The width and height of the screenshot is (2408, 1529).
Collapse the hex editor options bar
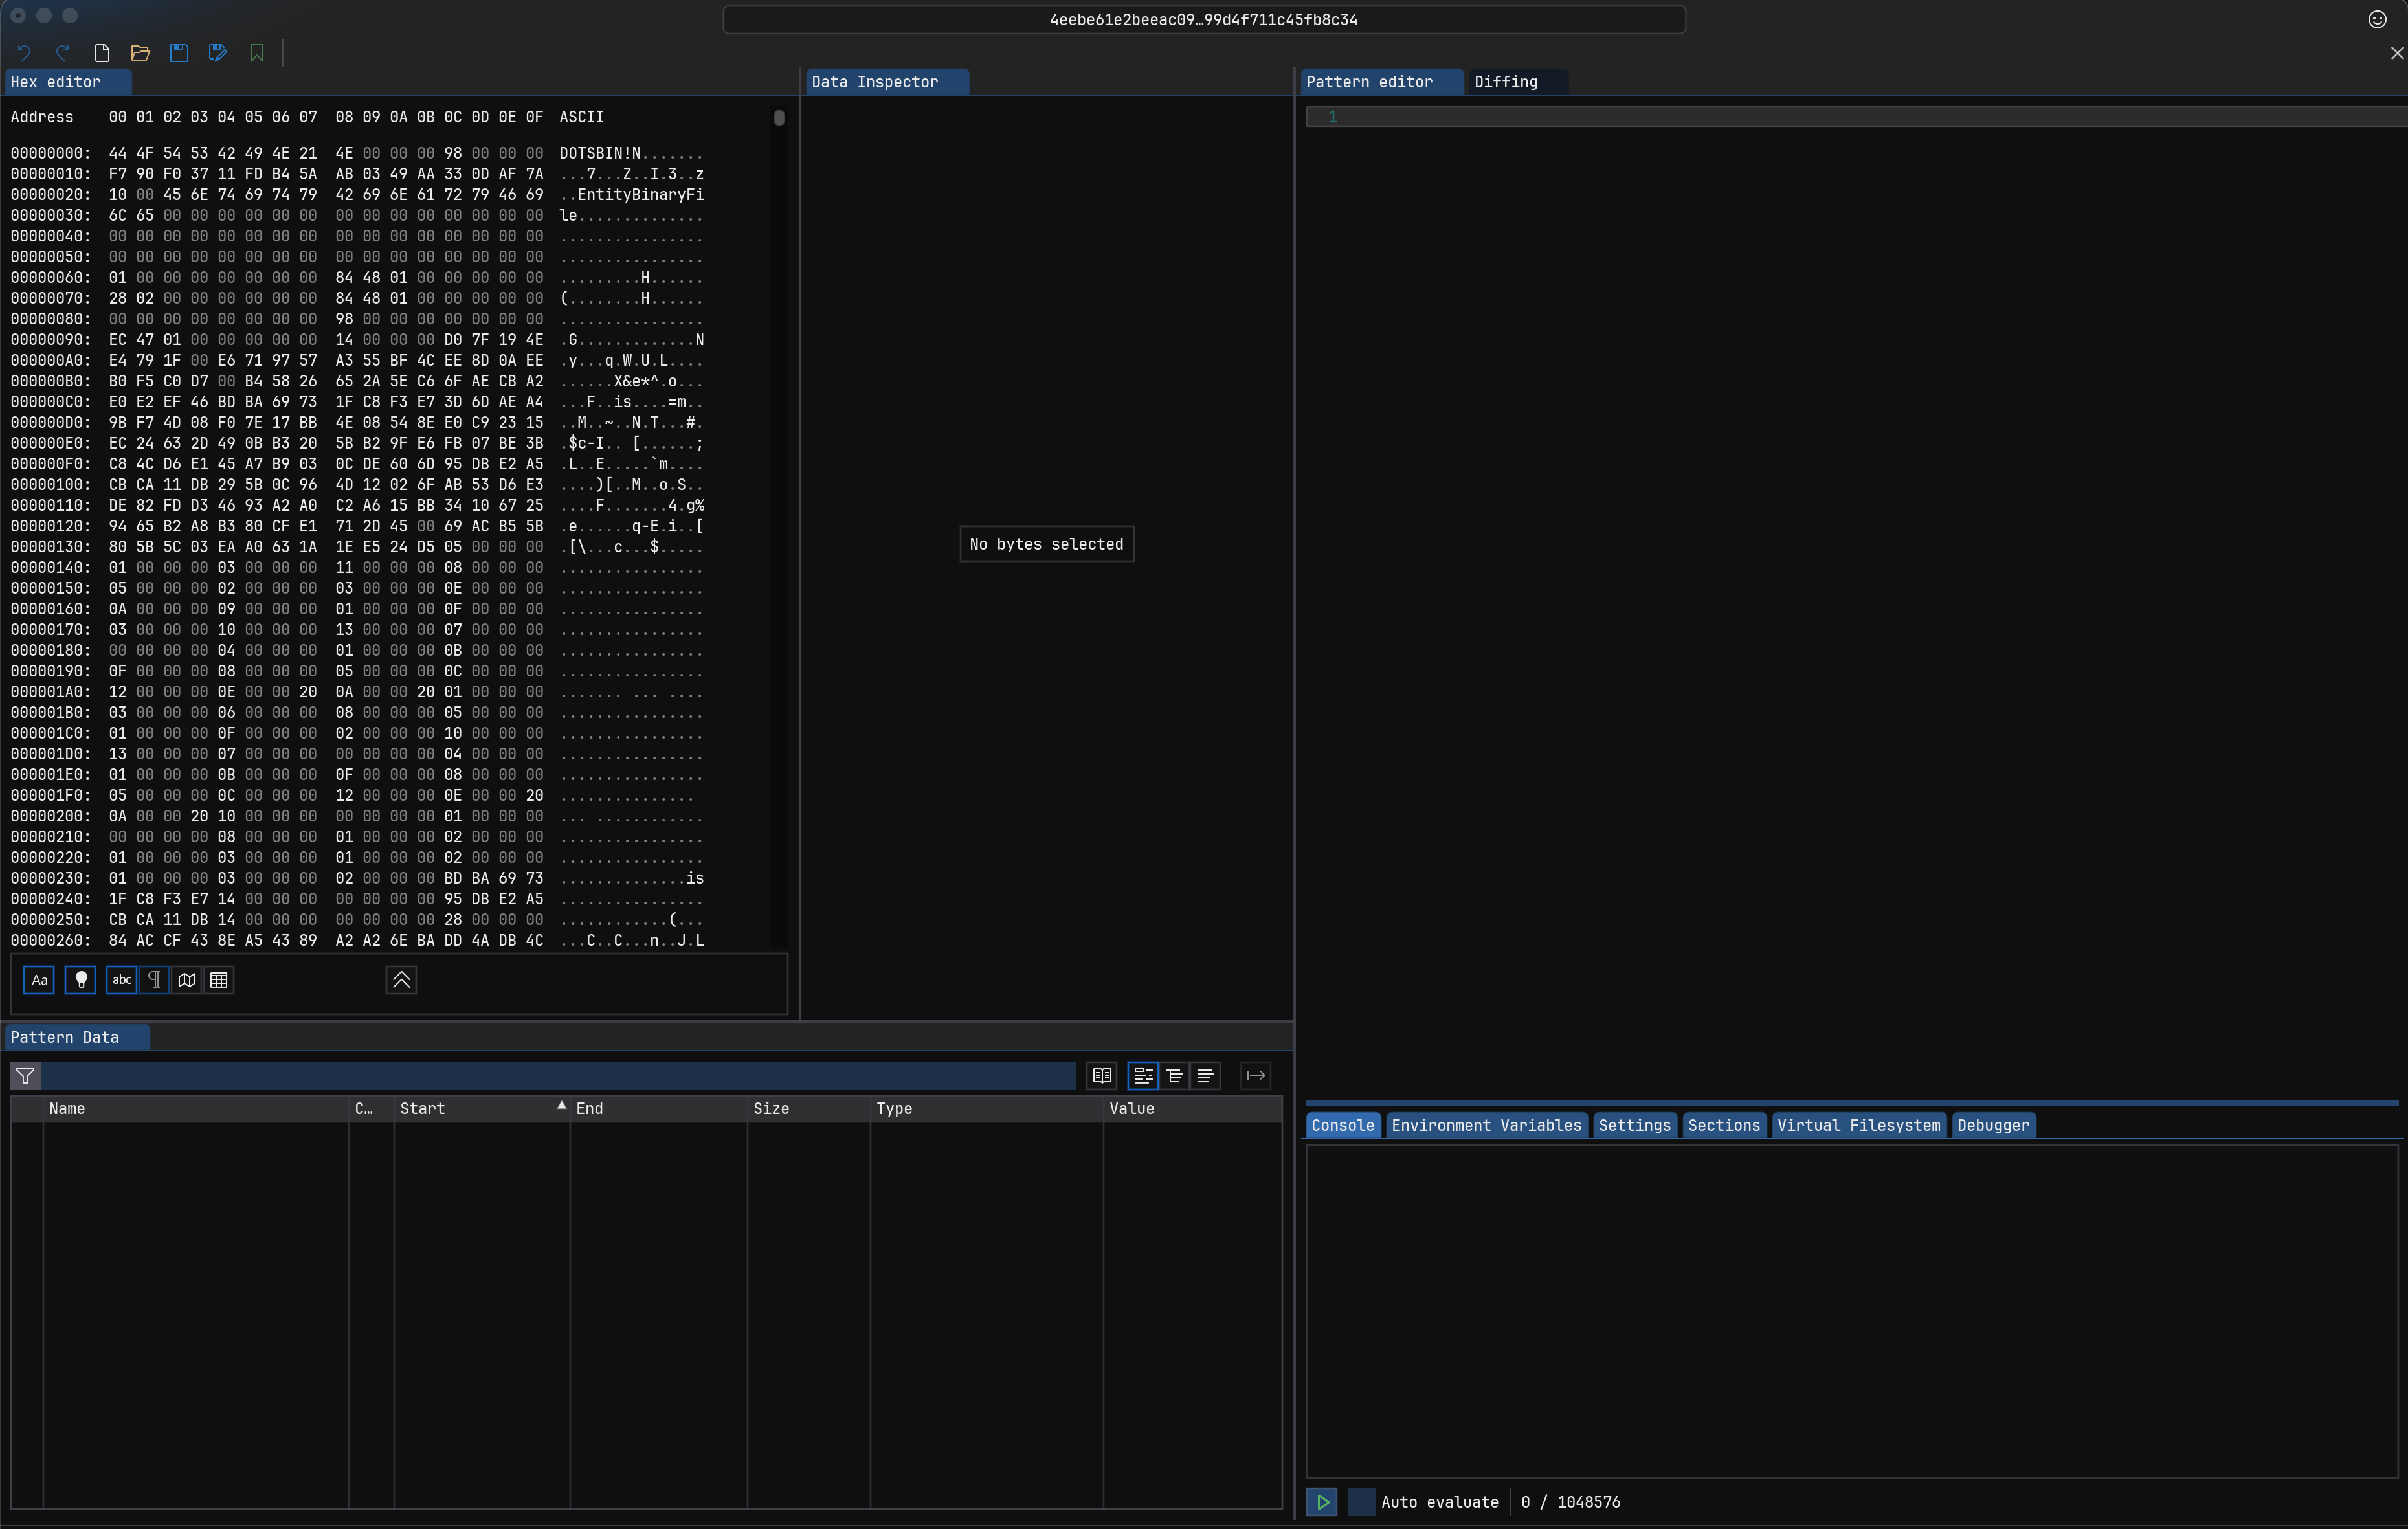(x=400, y=980)
